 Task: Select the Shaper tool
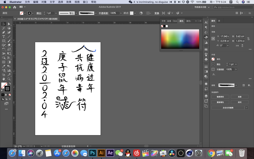pos(3,45)
